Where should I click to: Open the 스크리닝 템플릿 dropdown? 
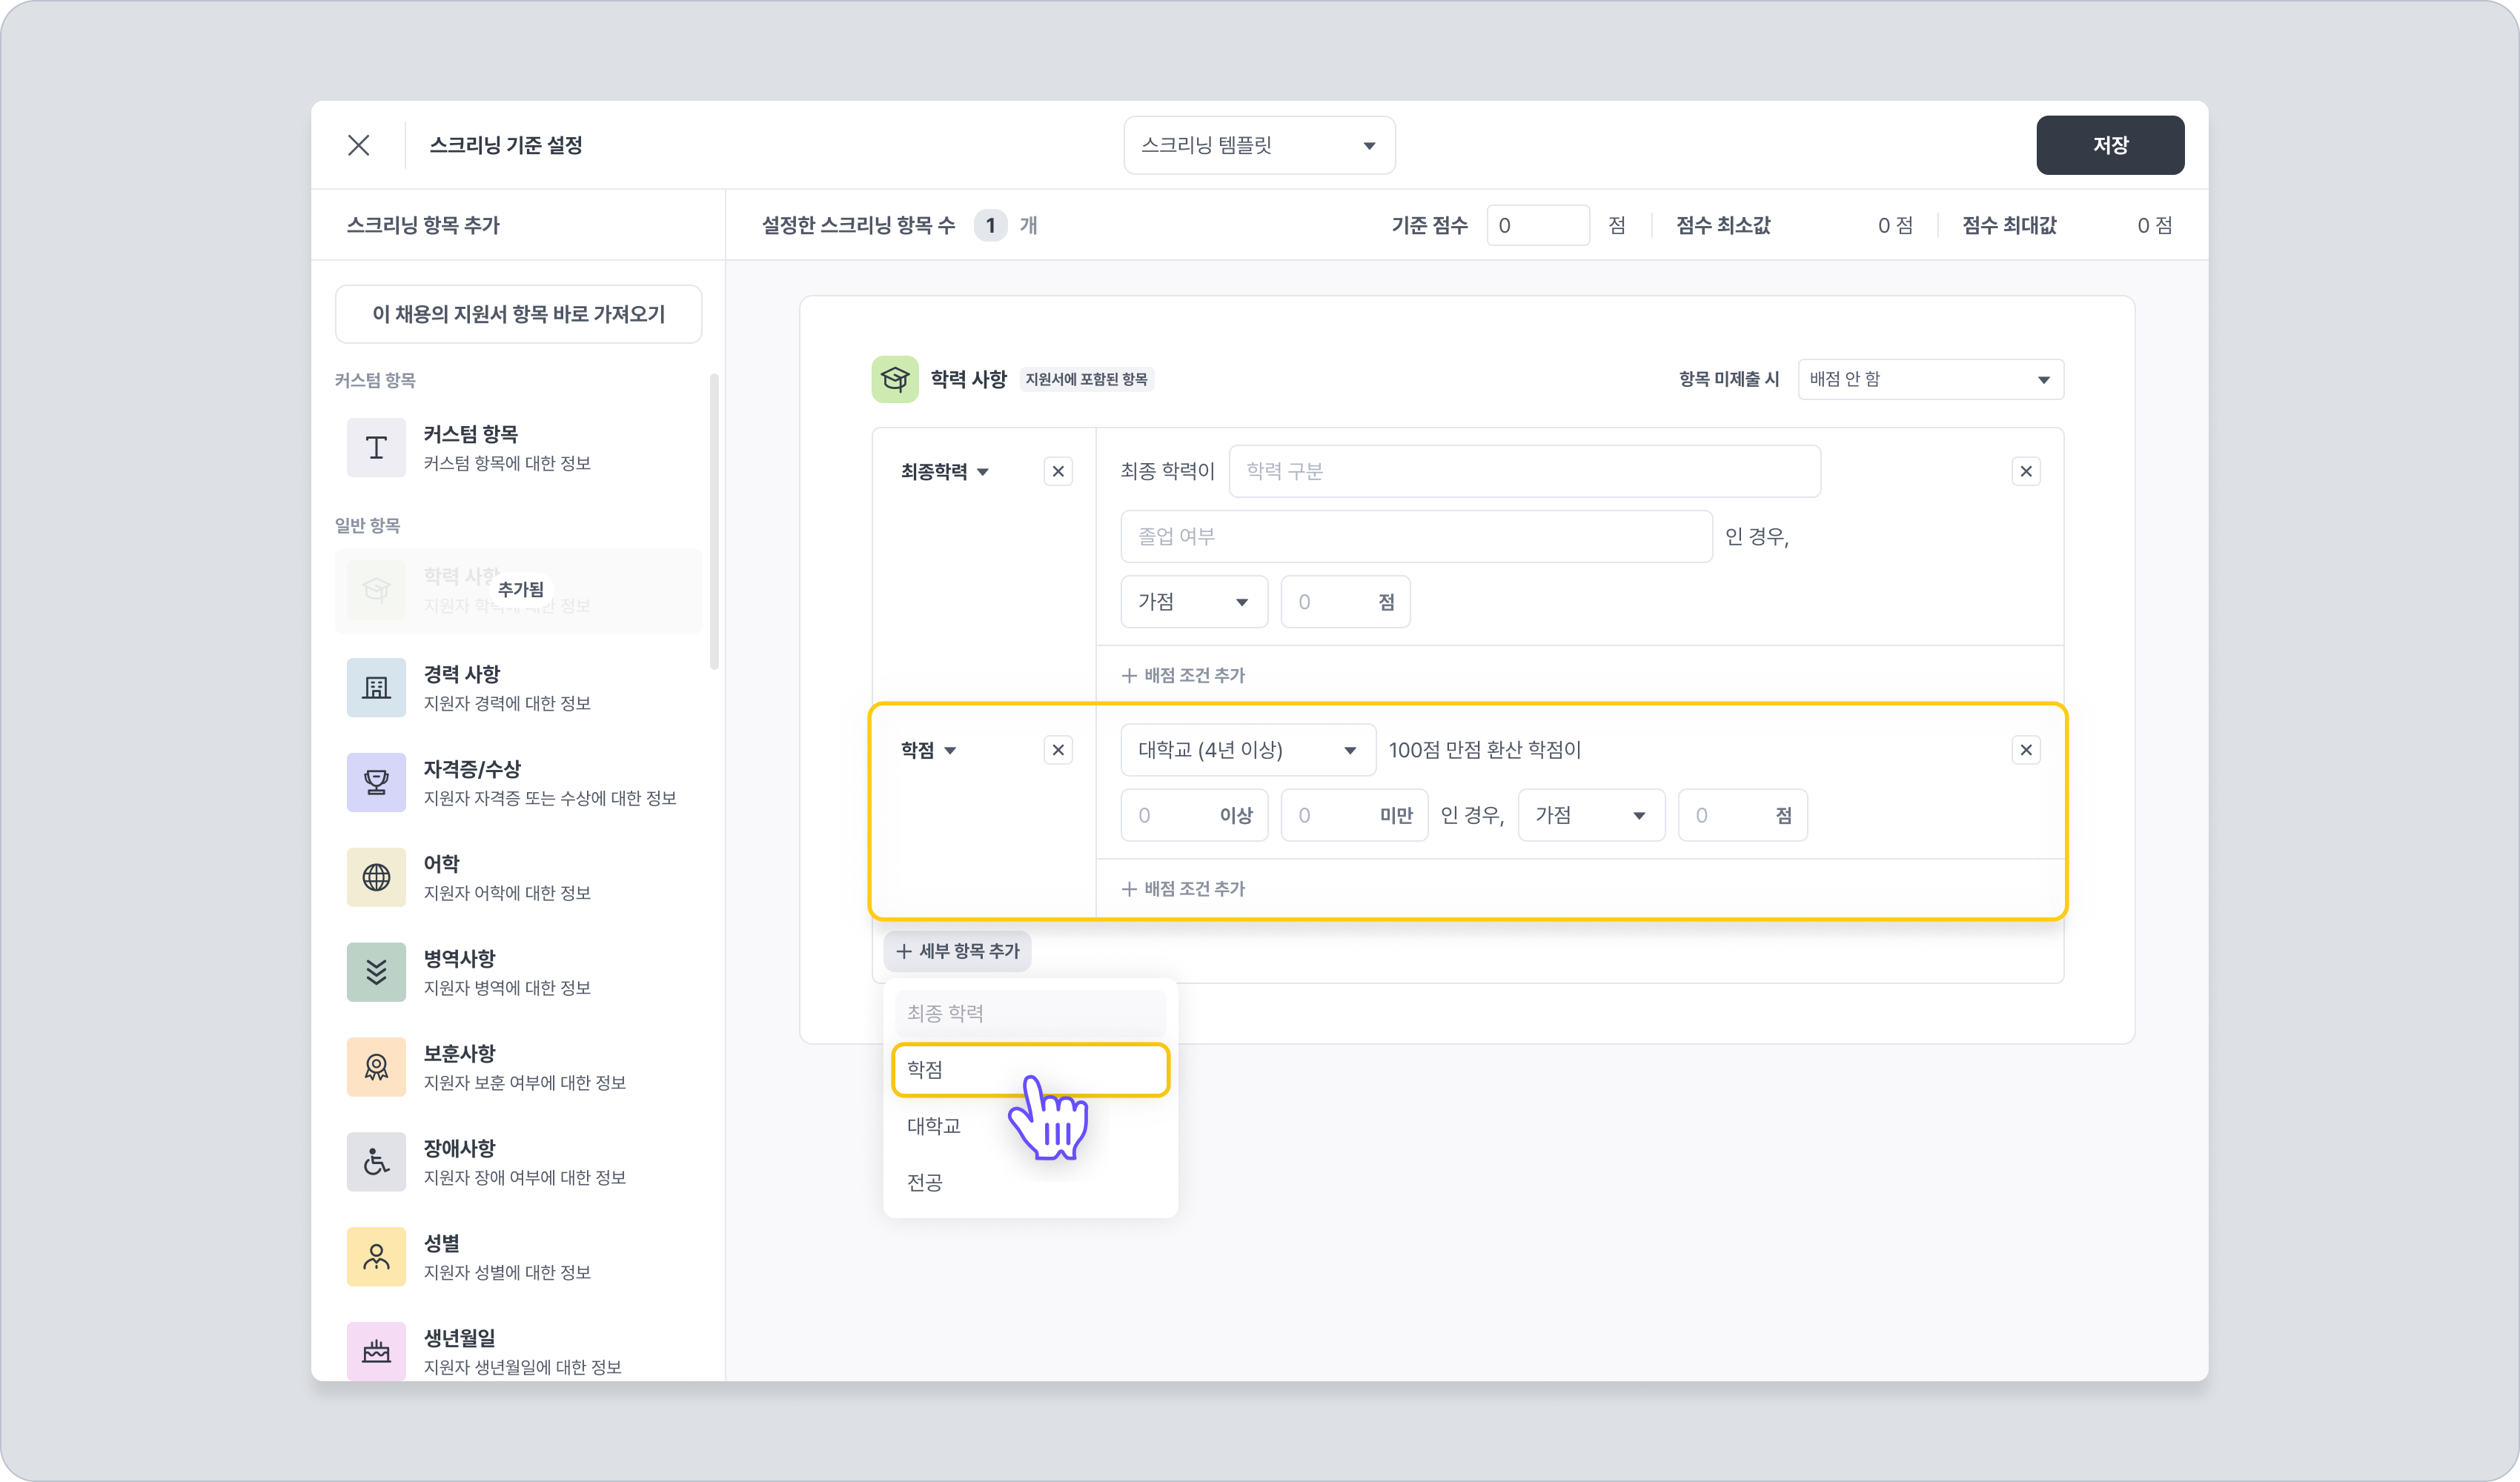click(x=1258, y=146)
